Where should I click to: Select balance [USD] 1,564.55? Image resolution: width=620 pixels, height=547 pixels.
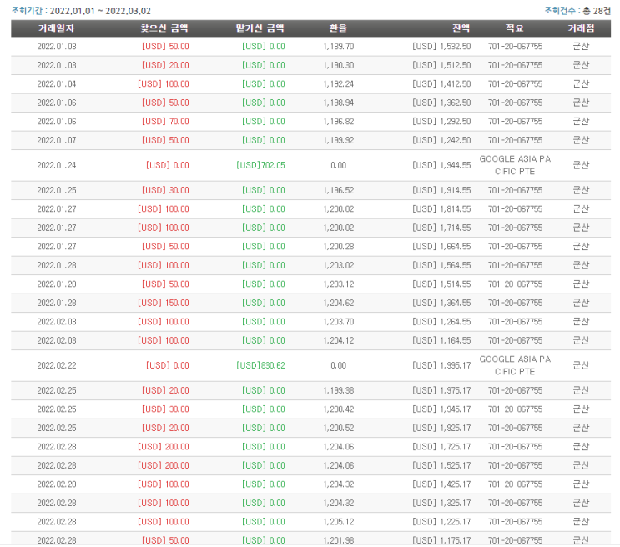click(441, 266)
